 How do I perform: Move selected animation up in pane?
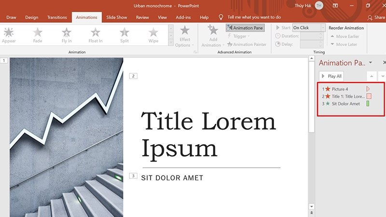coord(372,76)
